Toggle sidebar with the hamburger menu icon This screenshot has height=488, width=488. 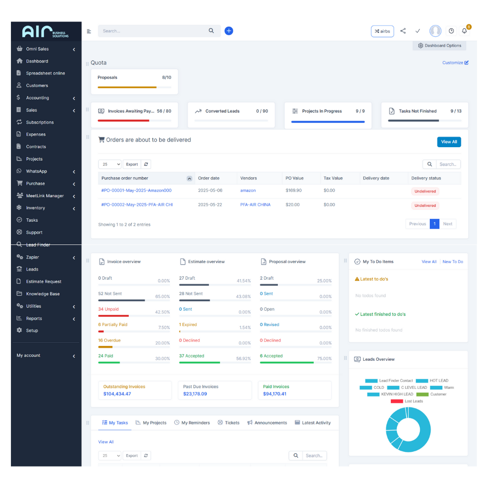point(89,31)
